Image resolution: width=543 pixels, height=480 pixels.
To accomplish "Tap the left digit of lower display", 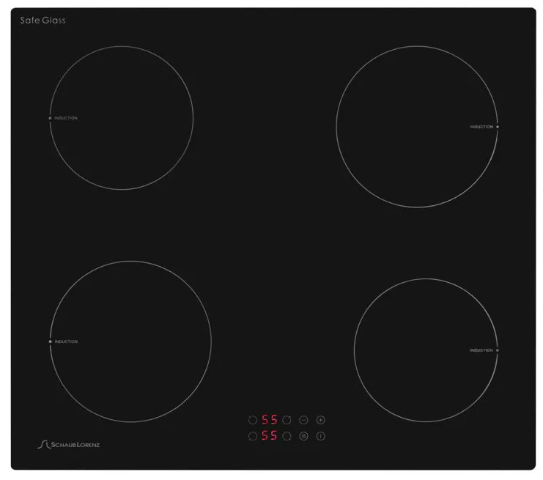I will 265,436.
